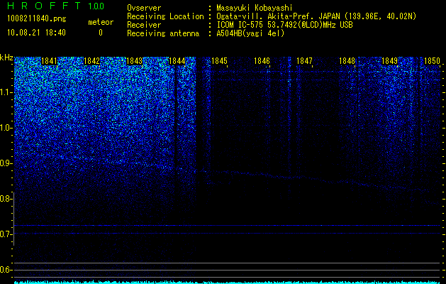The width and height of the screenshot is (446, 284).
Task: Click the version number 1.0.0
Action: pos(96,6)
